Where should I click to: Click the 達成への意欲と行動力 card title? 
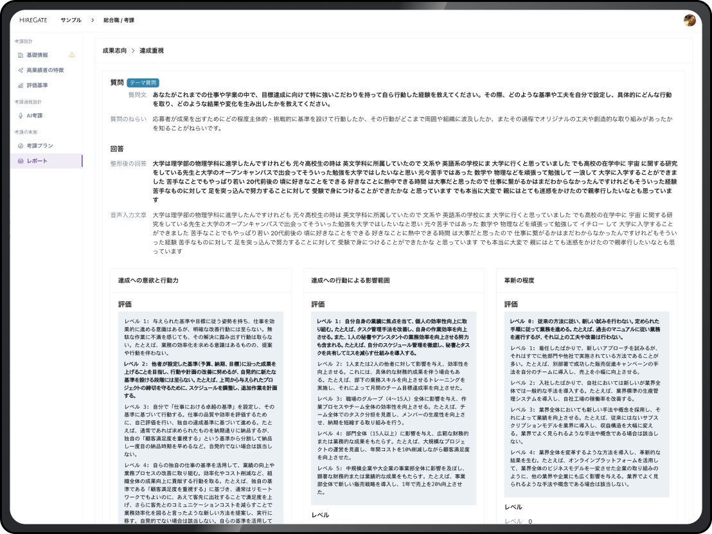148,281
